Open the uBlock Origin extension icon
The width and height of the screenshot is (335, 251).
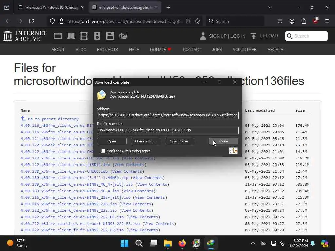(316, 21)
